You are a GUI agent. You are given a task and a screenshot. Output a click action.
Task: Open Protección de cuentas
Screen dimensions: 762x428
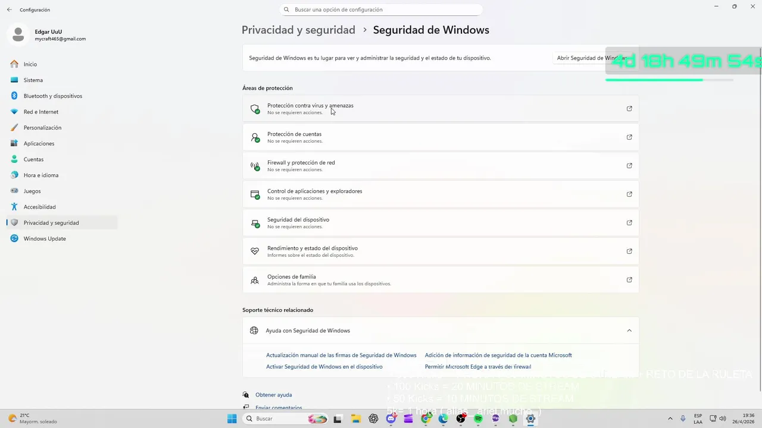point(441,137)
